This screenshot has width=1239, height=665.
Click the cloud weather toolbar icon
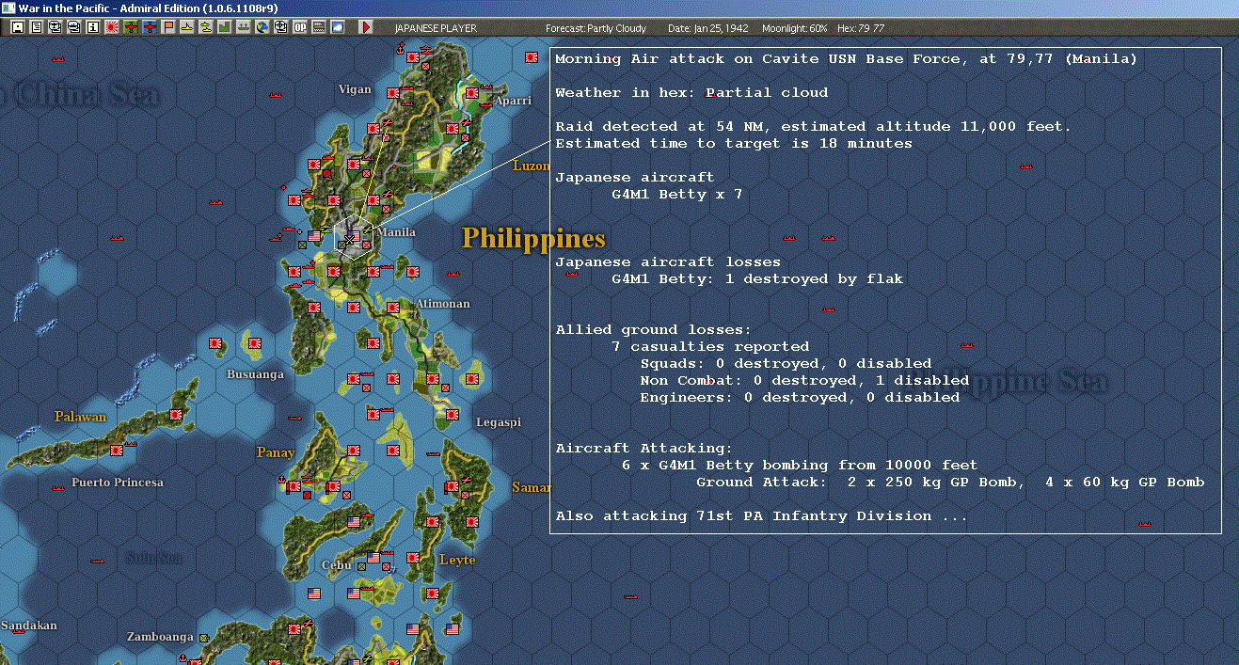pyautogui.click(x=337, y=28)
